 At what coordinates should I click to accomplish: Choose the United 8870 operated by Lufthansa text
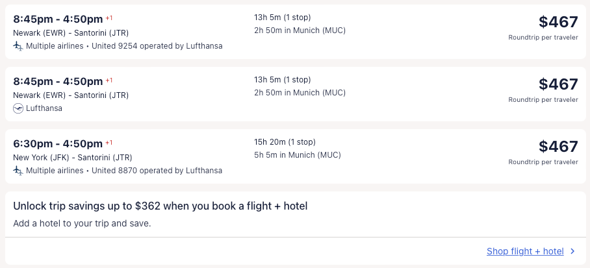157,171
